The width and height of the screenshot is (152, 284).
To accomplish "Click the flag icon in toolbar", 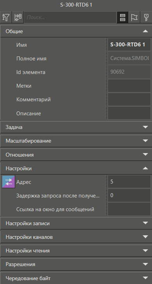I will click(x=134, y=18).
